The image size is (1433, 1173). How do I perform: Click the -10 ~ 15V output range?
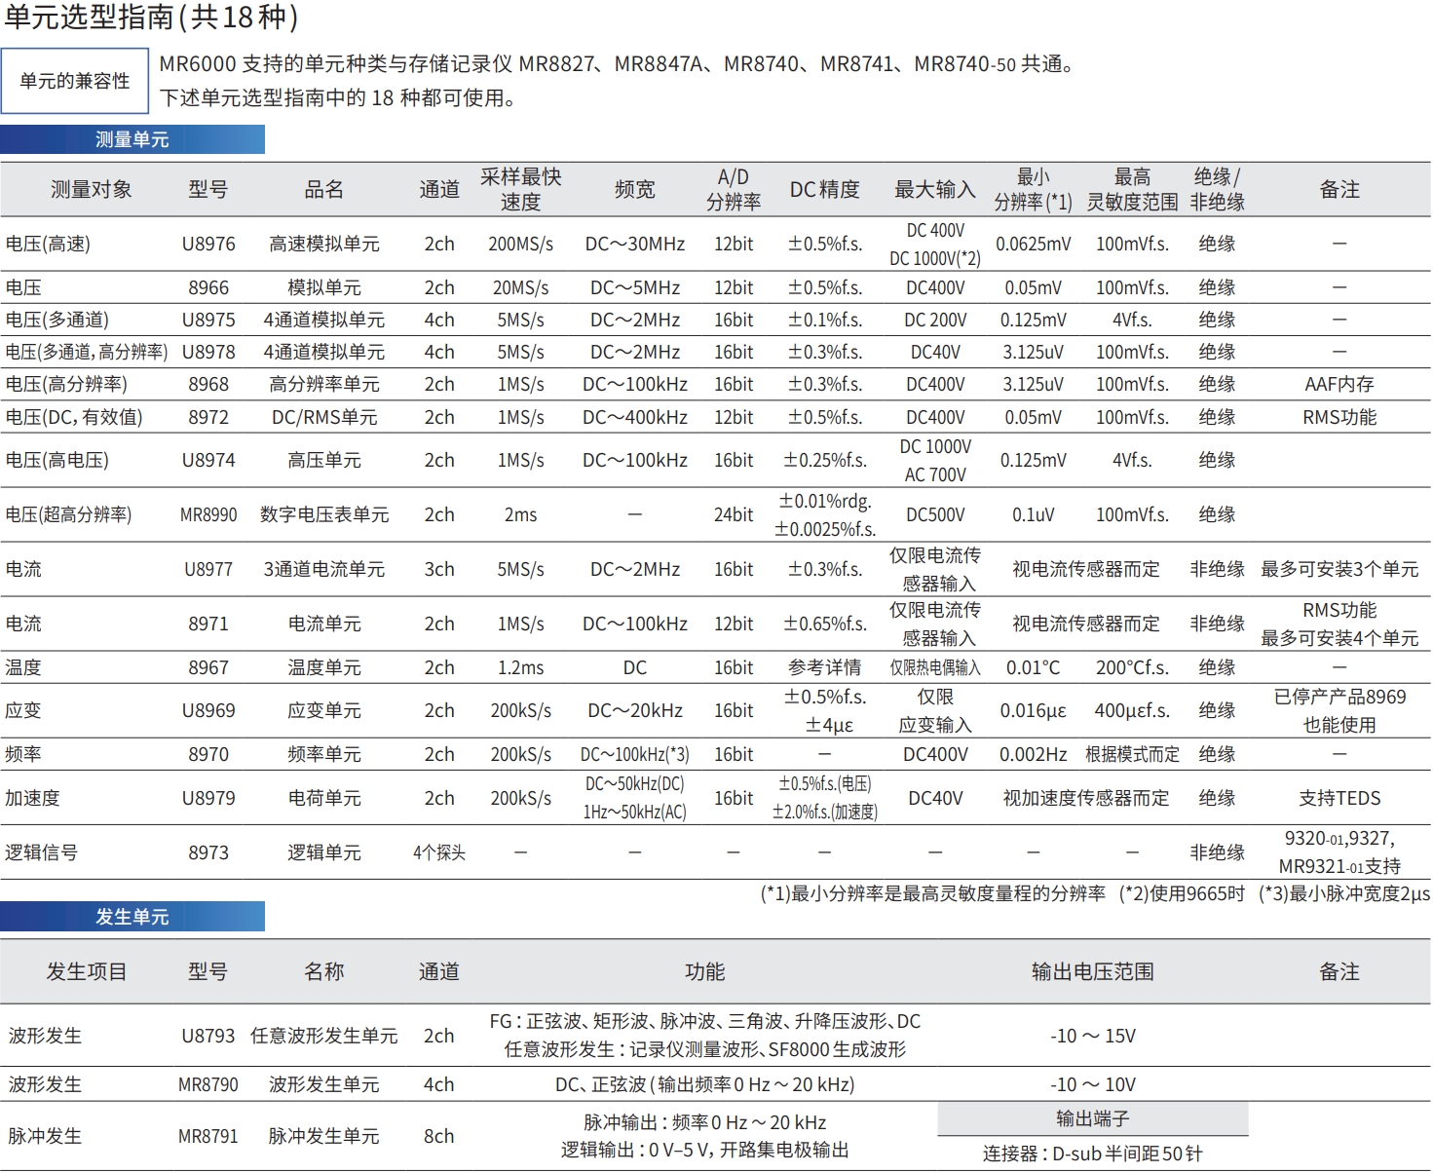(x=1093, y=1037)
